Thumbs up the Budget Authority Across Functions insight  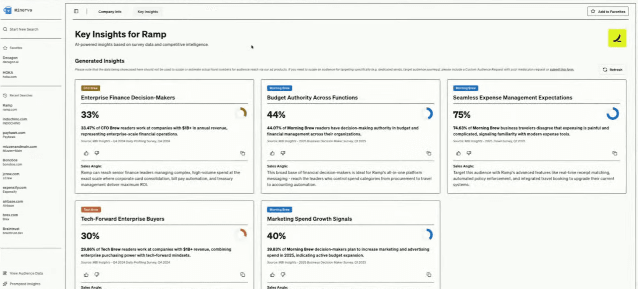[x=272, y=153]
